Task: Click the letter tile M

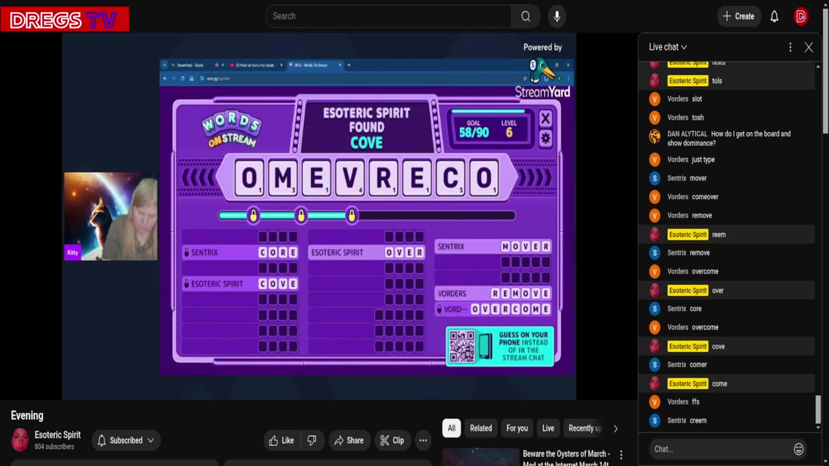Action: pyautogui.click(x=283, y=177)
